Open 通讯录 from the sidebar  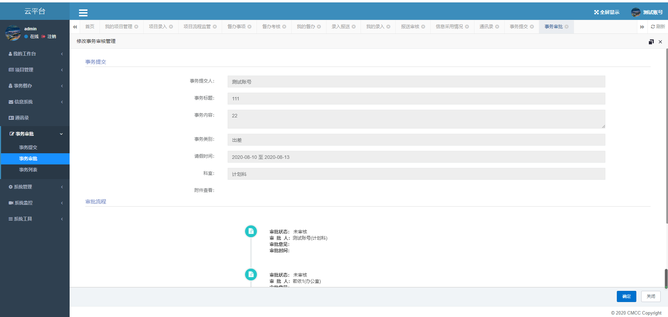pos(35,118)
